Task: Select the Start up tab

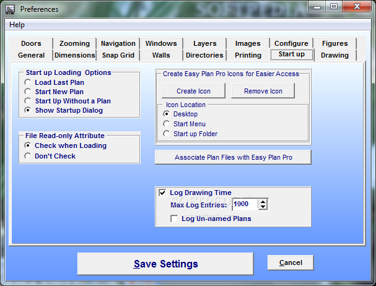Action: [292, 54]
